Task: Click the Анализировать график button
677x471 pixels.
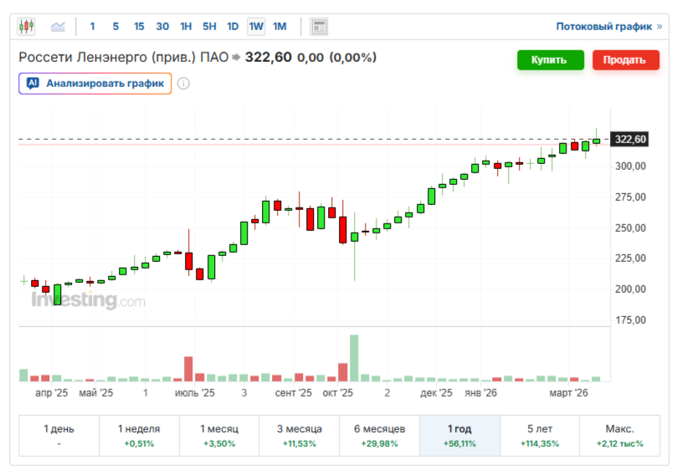Action: [95, 84]
